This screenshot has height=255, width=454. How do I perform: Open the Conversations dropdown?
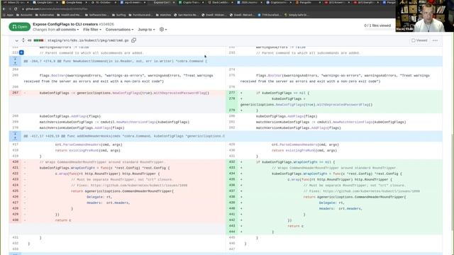119,30
